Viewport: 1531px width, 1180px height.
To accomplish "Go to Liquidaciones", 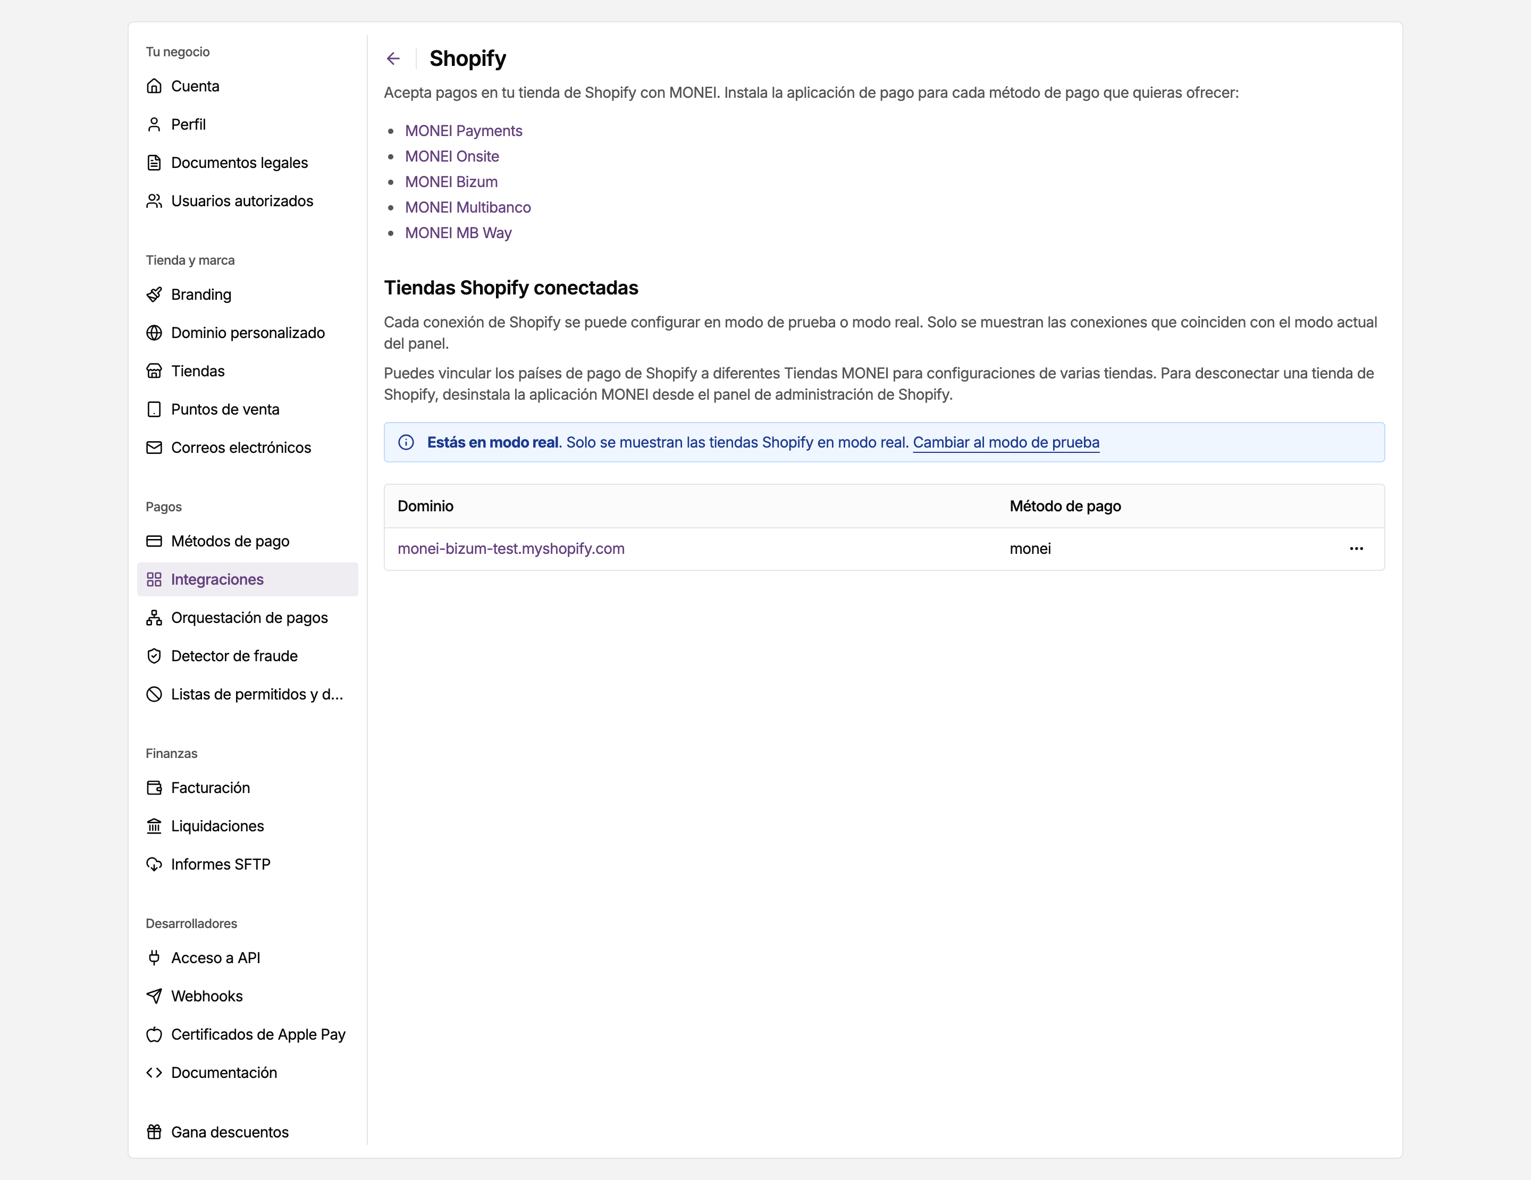I will [247, 826].
